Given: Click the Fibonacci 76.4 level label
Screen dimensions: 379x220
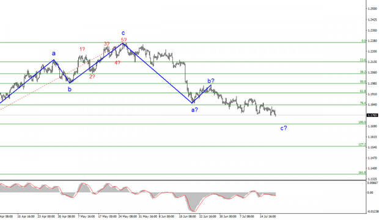Looking at the screenshot, I should [x=363, y=103].
